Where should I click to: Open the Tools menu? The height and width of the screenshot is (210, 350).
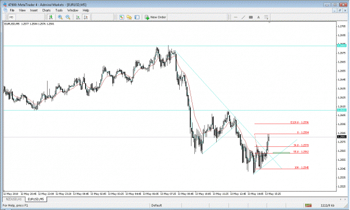pyautogui.click(x=59, y=10)
